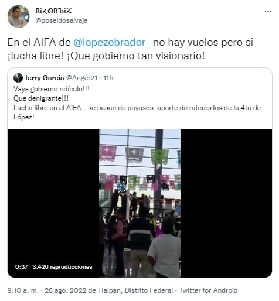This screenshot has height=301, width=279.
Task: Open the three-dot more options menu
Action: pos(268,12)
